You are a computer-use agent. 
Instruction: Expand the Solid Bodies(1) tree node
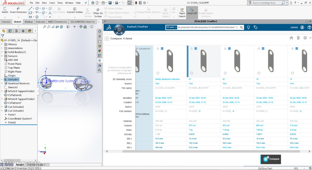2,52
